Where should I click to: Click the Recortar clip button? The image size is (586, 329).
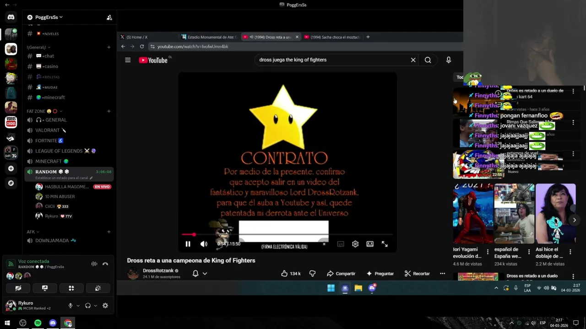pos(417,273)
